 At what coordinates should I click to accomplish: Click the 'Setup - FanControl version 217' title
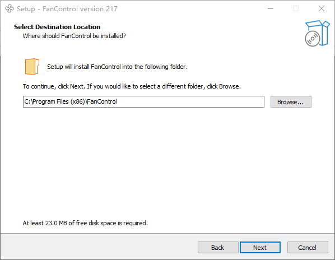point(67,9)
